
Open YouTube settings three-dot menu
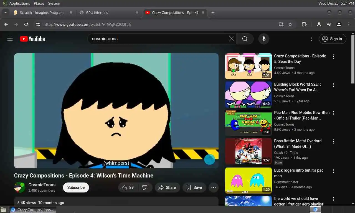311,39
